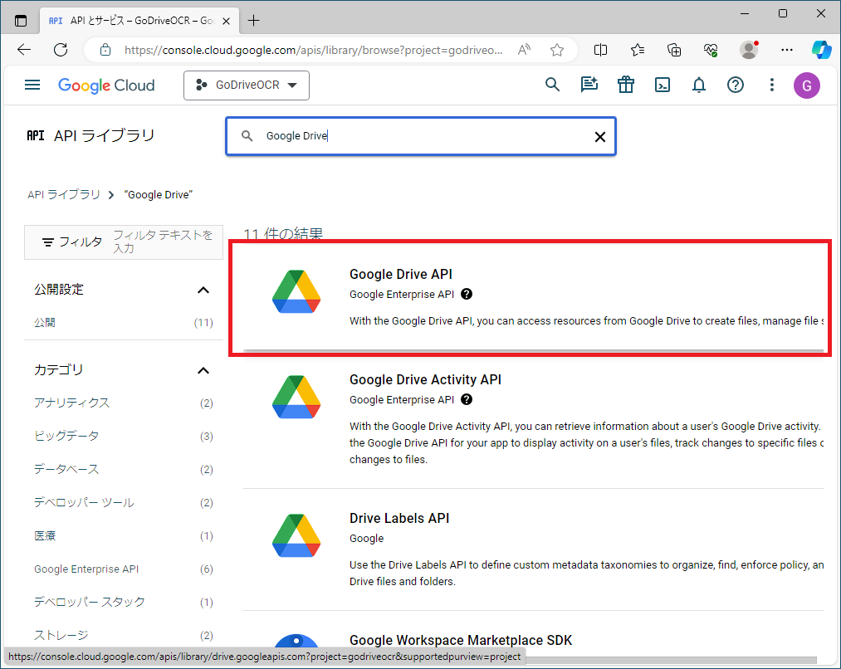Bookmark this page with the star icon
The height and width of the screenshot is (669, 841).
(557, 50)
